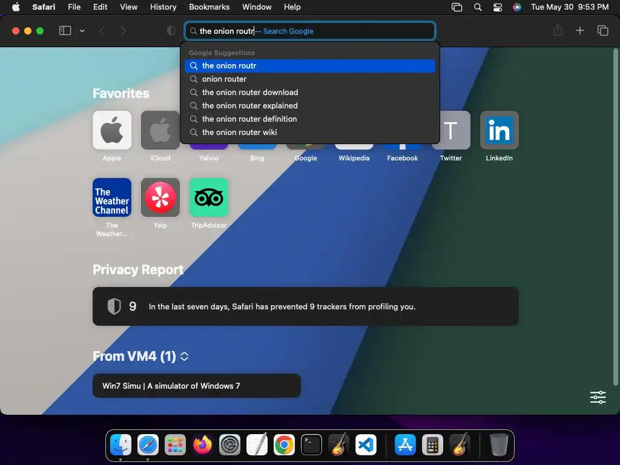The width and height of the screenshot is (620, 465).
Task: Open the start page customize sliders icon
Action: [x=598, y=397]
